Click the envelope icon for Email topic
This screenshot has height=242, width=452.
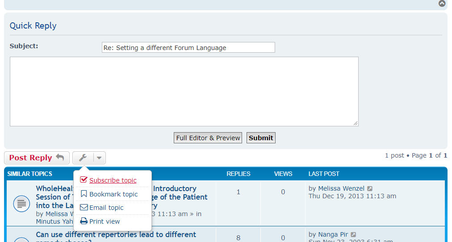pyautogui.click(x=84, y=208)
